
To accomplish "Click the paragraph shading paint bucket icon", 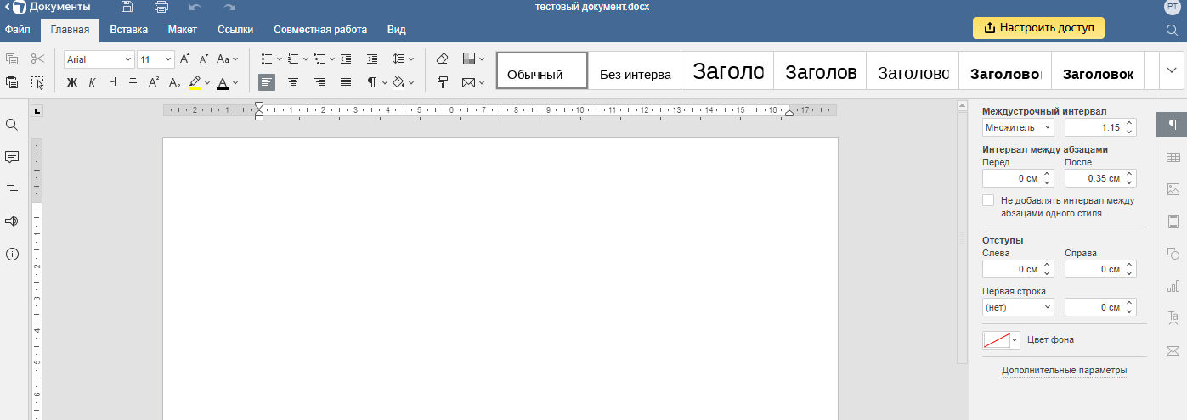I will 398,82.
